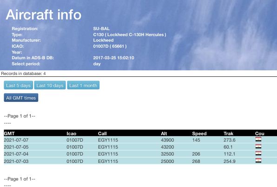Click the Cou column header
The width and height of the screenshot is (277, 187).
[260, 133]
